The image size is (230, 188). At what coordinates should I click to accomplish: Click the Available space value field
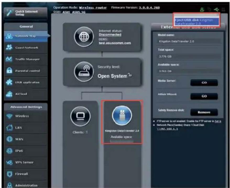pyautogui.click(x=189, y=71)
